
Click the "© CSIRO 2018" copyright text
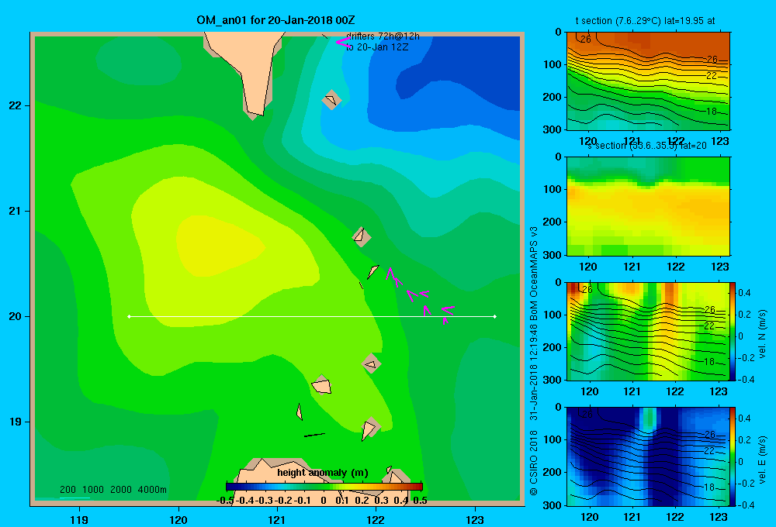pos(534,463)
